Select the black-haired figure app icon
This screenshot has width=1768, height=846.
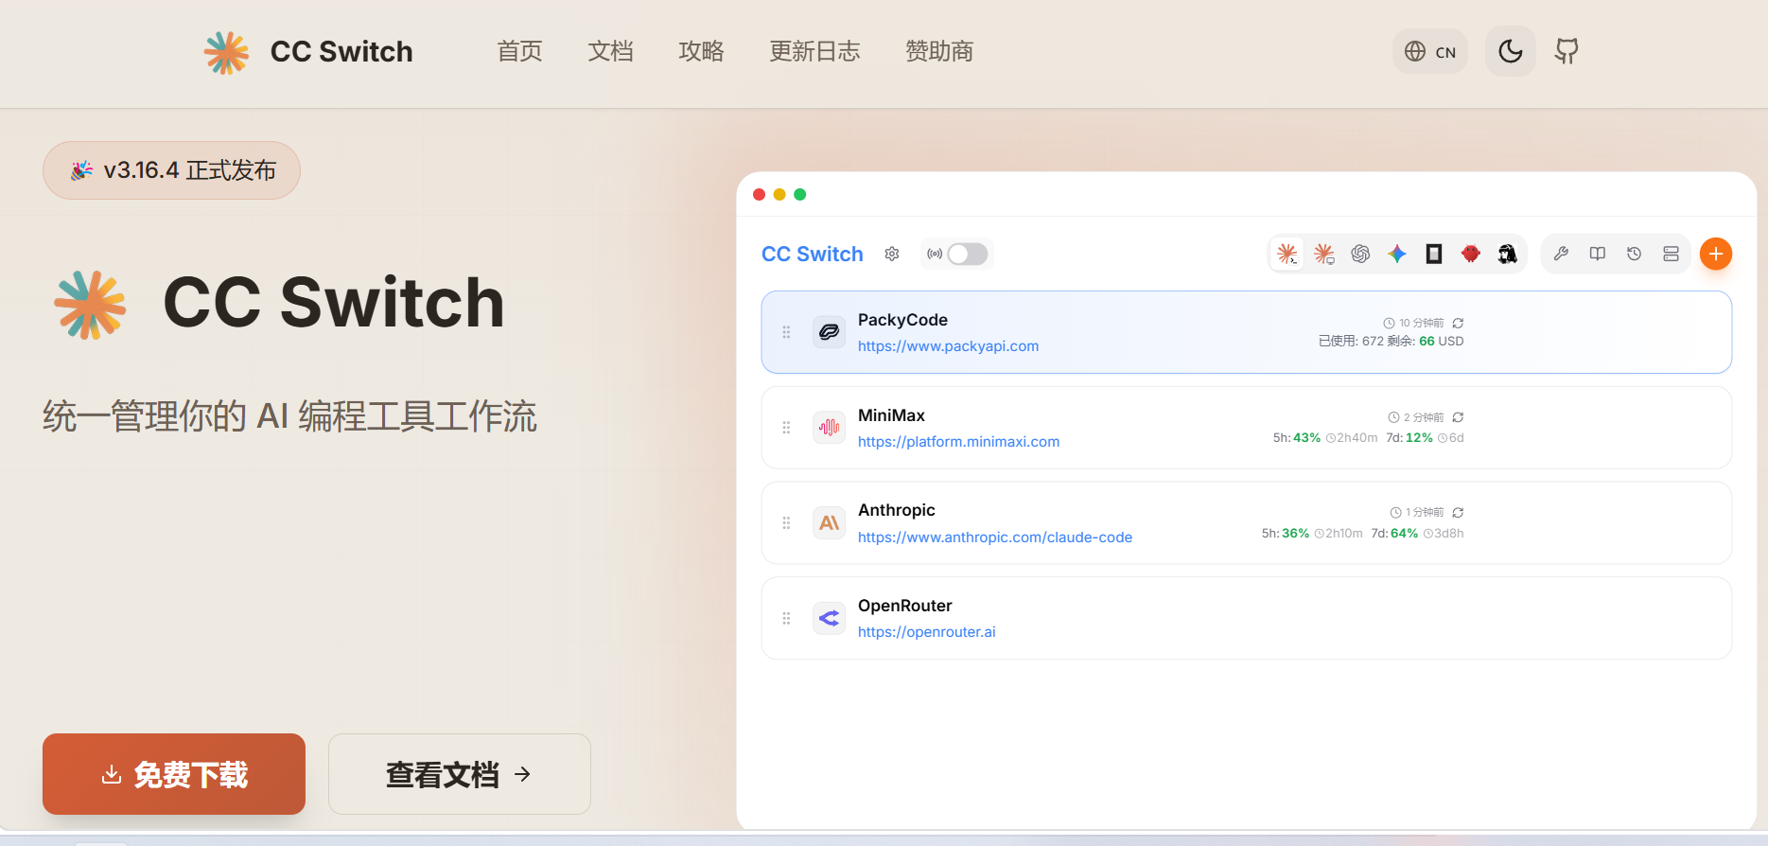pos(1508,254)
